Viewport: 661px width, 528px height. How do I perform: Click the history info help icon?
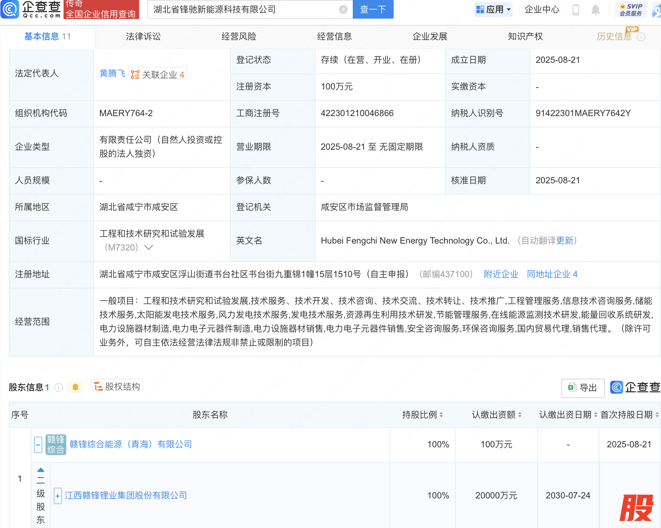click(x=641, y=37)
